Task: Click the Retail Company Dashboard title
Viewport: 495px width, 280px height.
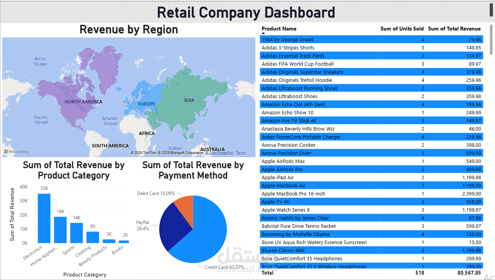Action: tap(246, 12)
